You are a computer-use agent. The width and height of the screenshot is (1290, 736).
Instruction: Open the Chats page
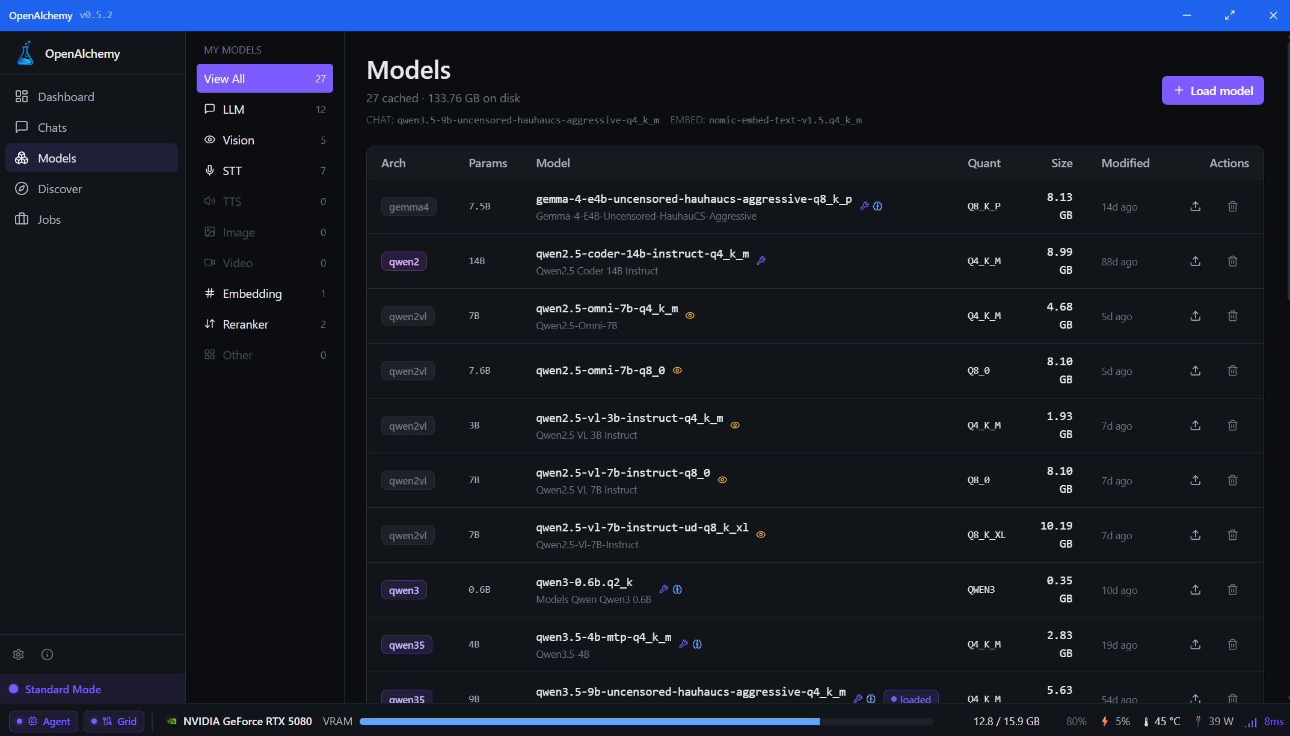[91, 128]
